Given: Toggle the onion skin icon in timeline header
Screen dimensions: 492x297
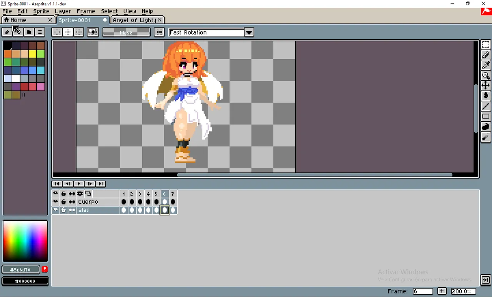Looking at the screenshot, I should (x=88, y=194).
